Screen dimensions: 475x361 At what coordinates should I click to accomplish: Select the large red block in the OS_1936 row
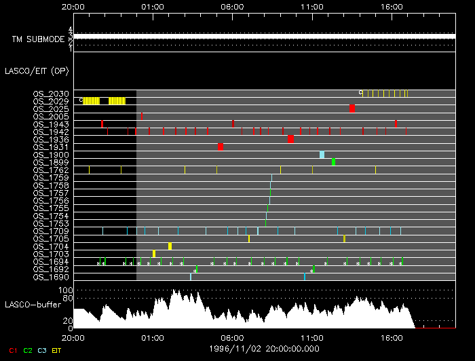(x=290, y=139)
